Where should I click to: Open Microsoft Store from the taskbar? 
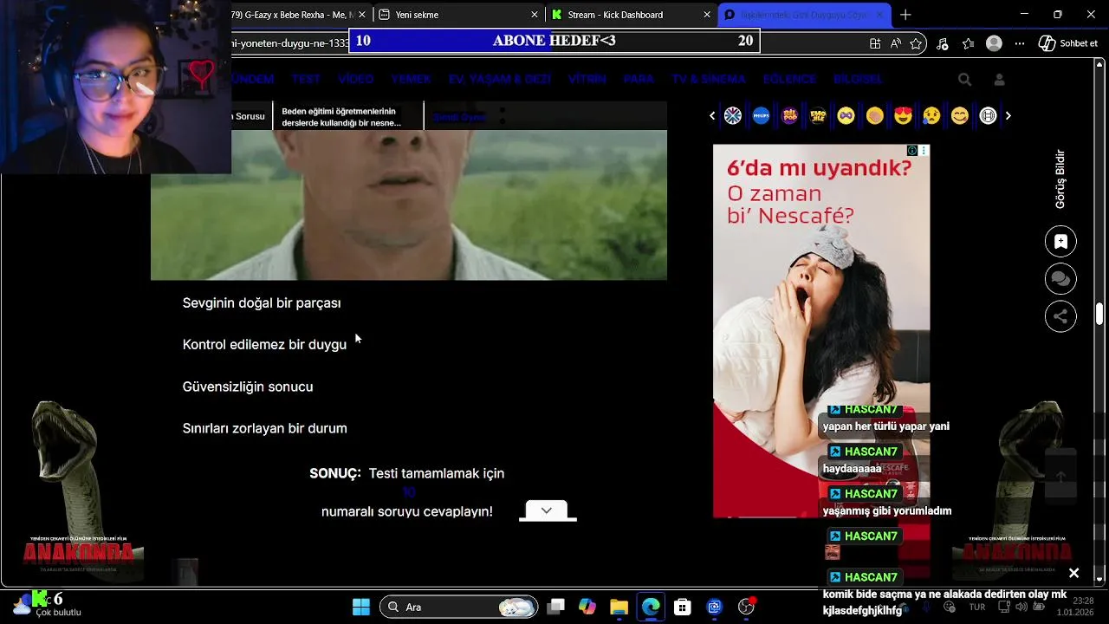(683, 607)
